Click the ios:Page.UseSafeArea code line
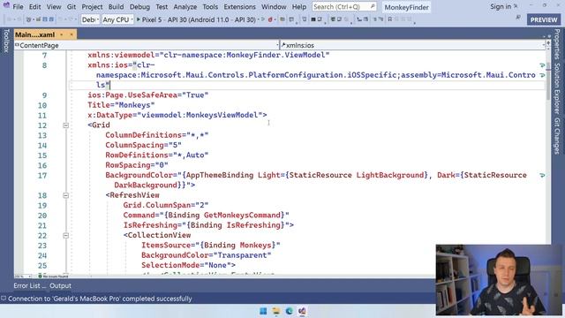This screenshot has height=318, width=565. pyautogui.click(x=148, y=95)
